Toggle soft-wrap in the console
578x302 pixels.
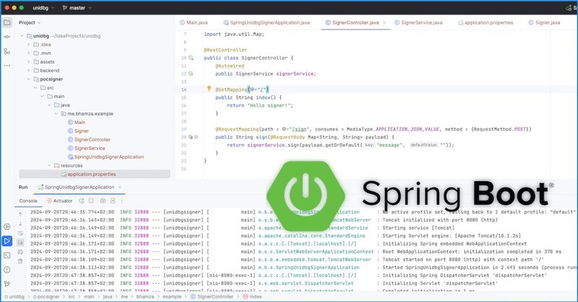click(20, 234)
